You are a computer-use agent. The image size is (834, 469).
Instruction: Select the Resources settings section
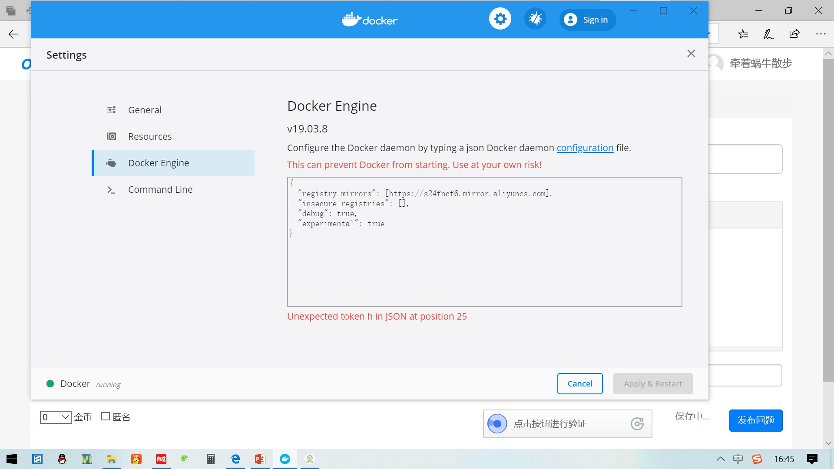[173, 136]
